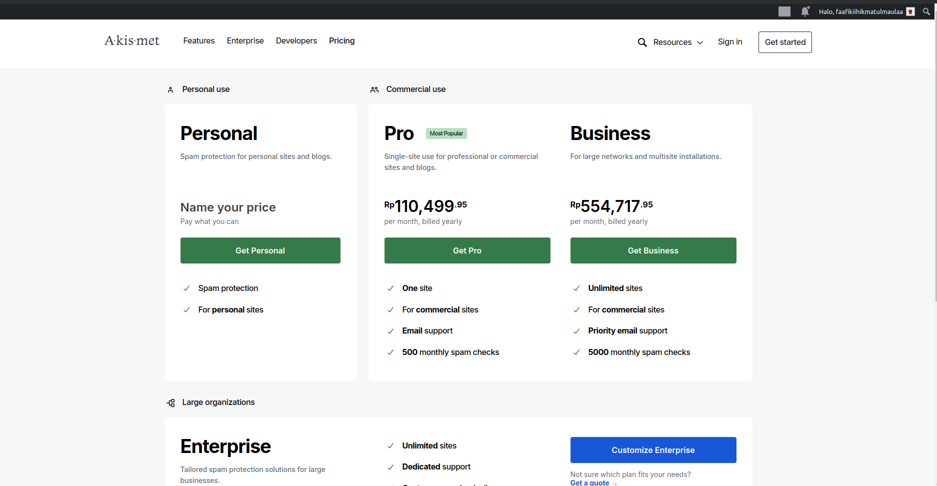The image size is (937, 486).
Task: Click the admin bar search icon
Action: pos(926,11)
